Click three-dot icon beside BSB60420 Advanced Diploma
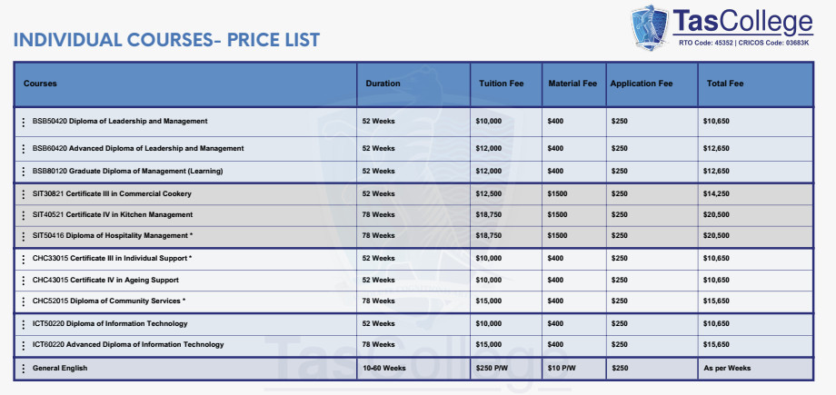836x395 pixels. [x=24, y=148]
